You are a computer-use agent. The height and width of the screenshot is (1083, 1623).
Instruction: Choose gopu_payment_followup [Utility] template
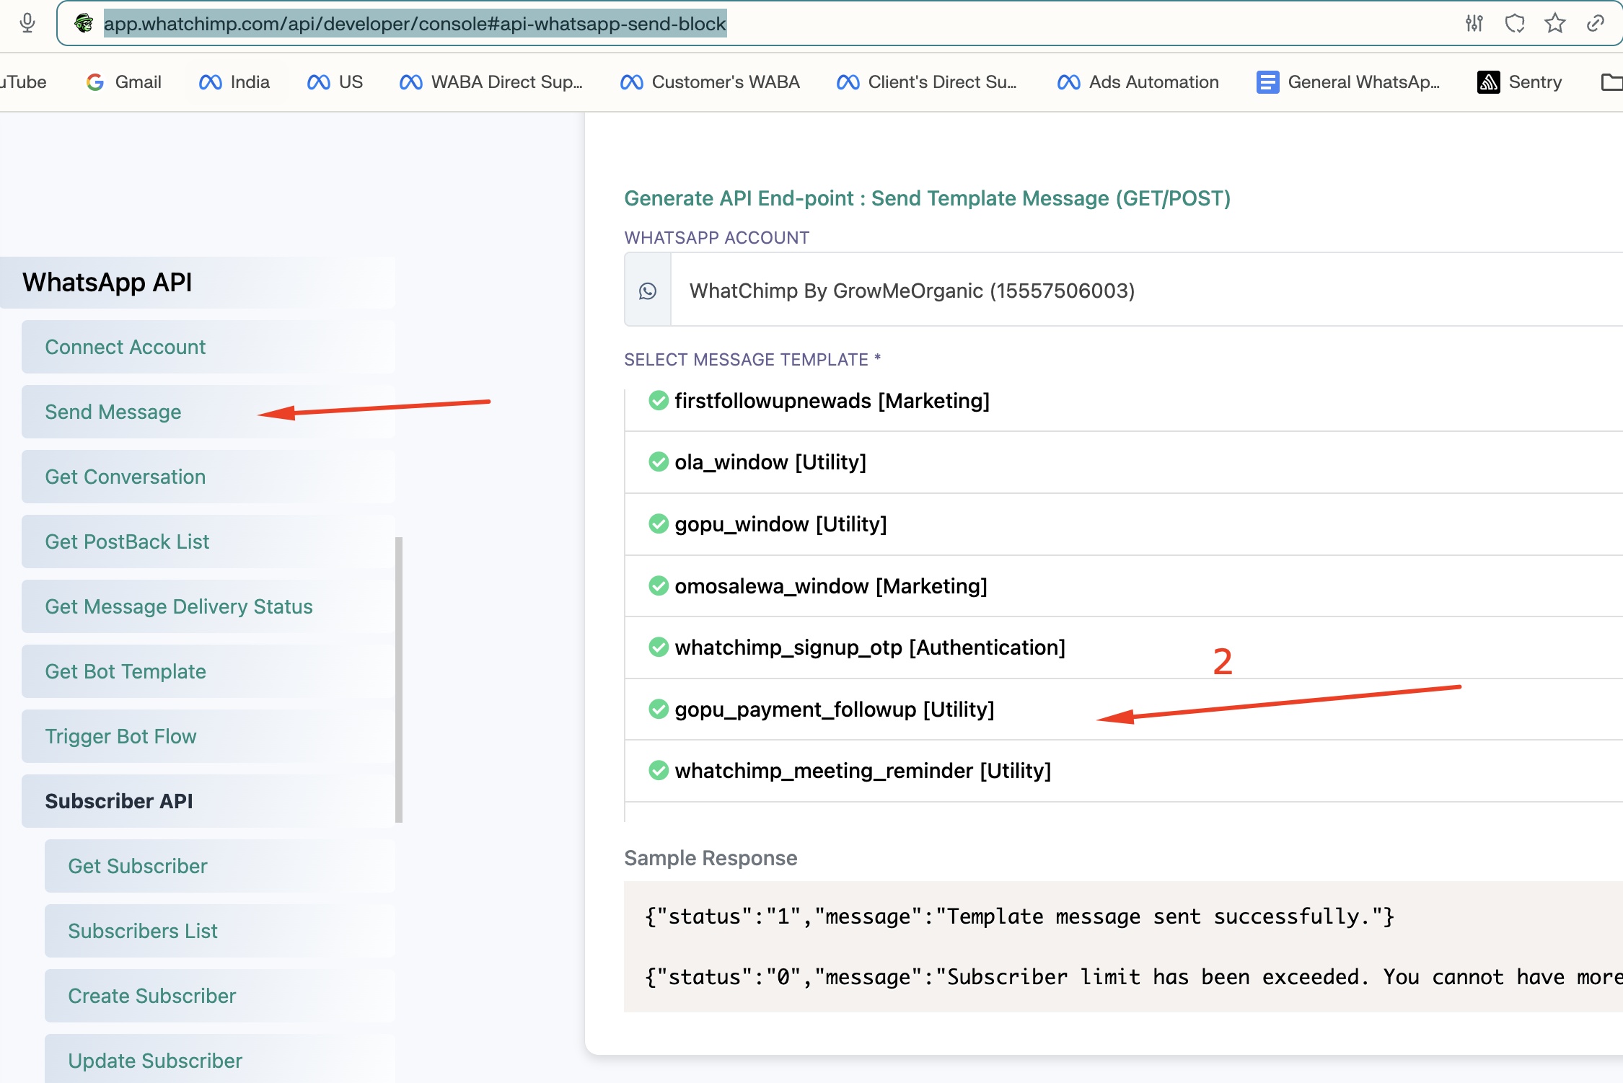coord(1124,710)
